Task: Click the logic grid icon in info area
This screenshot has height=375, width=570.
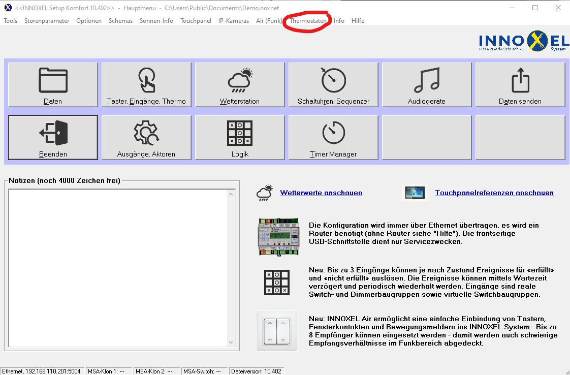Action: 277,282
